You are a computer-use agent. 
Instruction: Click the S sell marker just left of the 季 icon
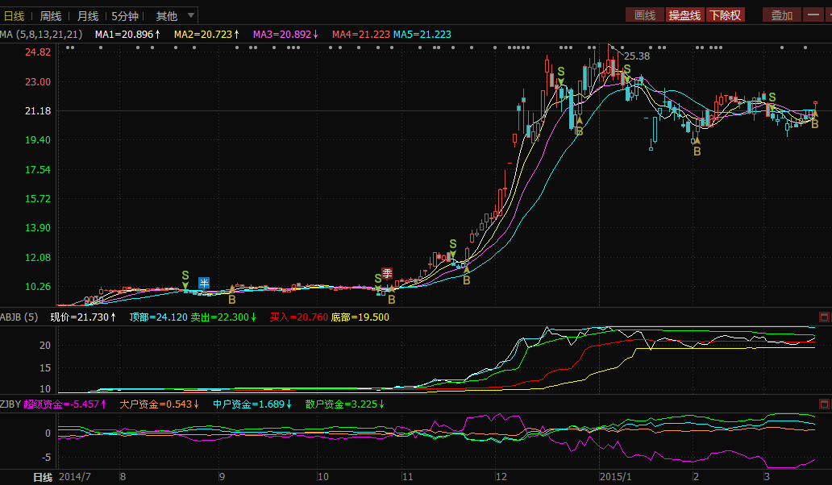click(x=378, y=279)
